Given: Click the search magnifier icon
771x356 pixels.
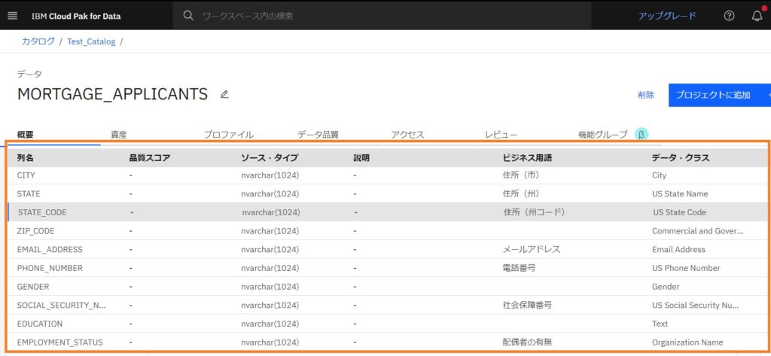Looking at the screenshot, I should coord(187,16).
